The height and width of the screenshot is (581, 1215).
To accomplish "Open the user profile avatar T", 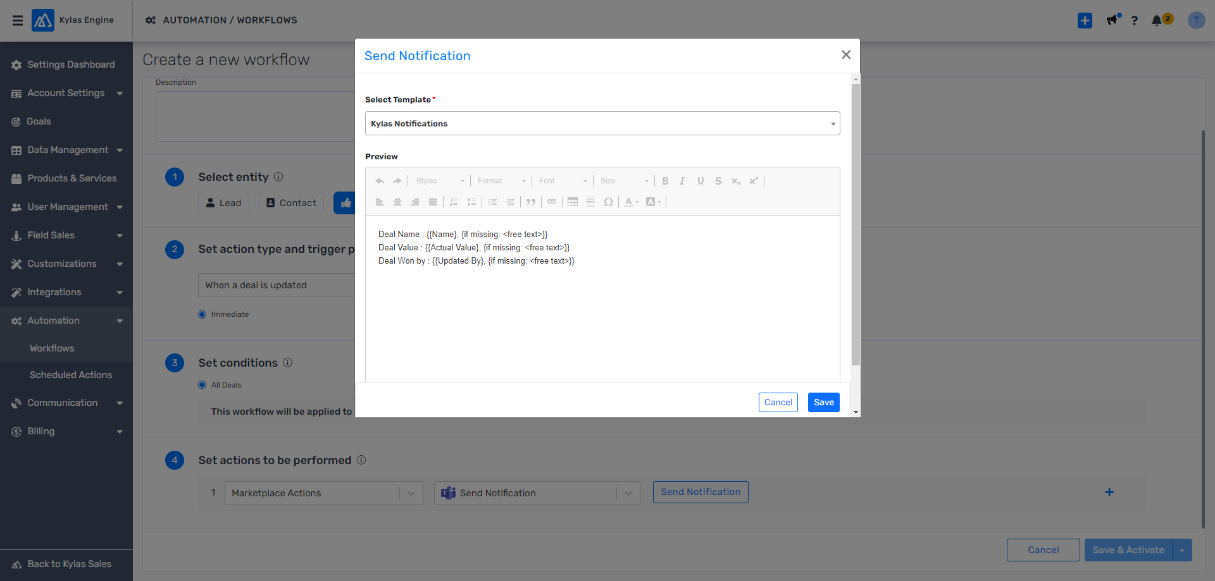I will coord(1196,20).
